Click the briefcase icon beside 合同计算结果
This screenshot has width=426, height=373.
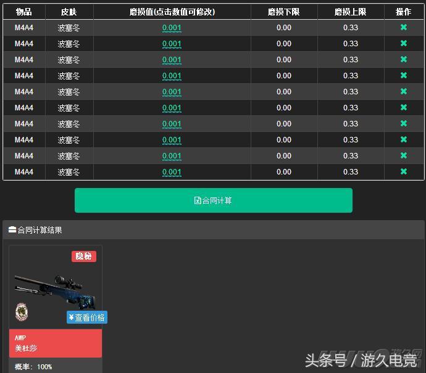tap(12, 230)
